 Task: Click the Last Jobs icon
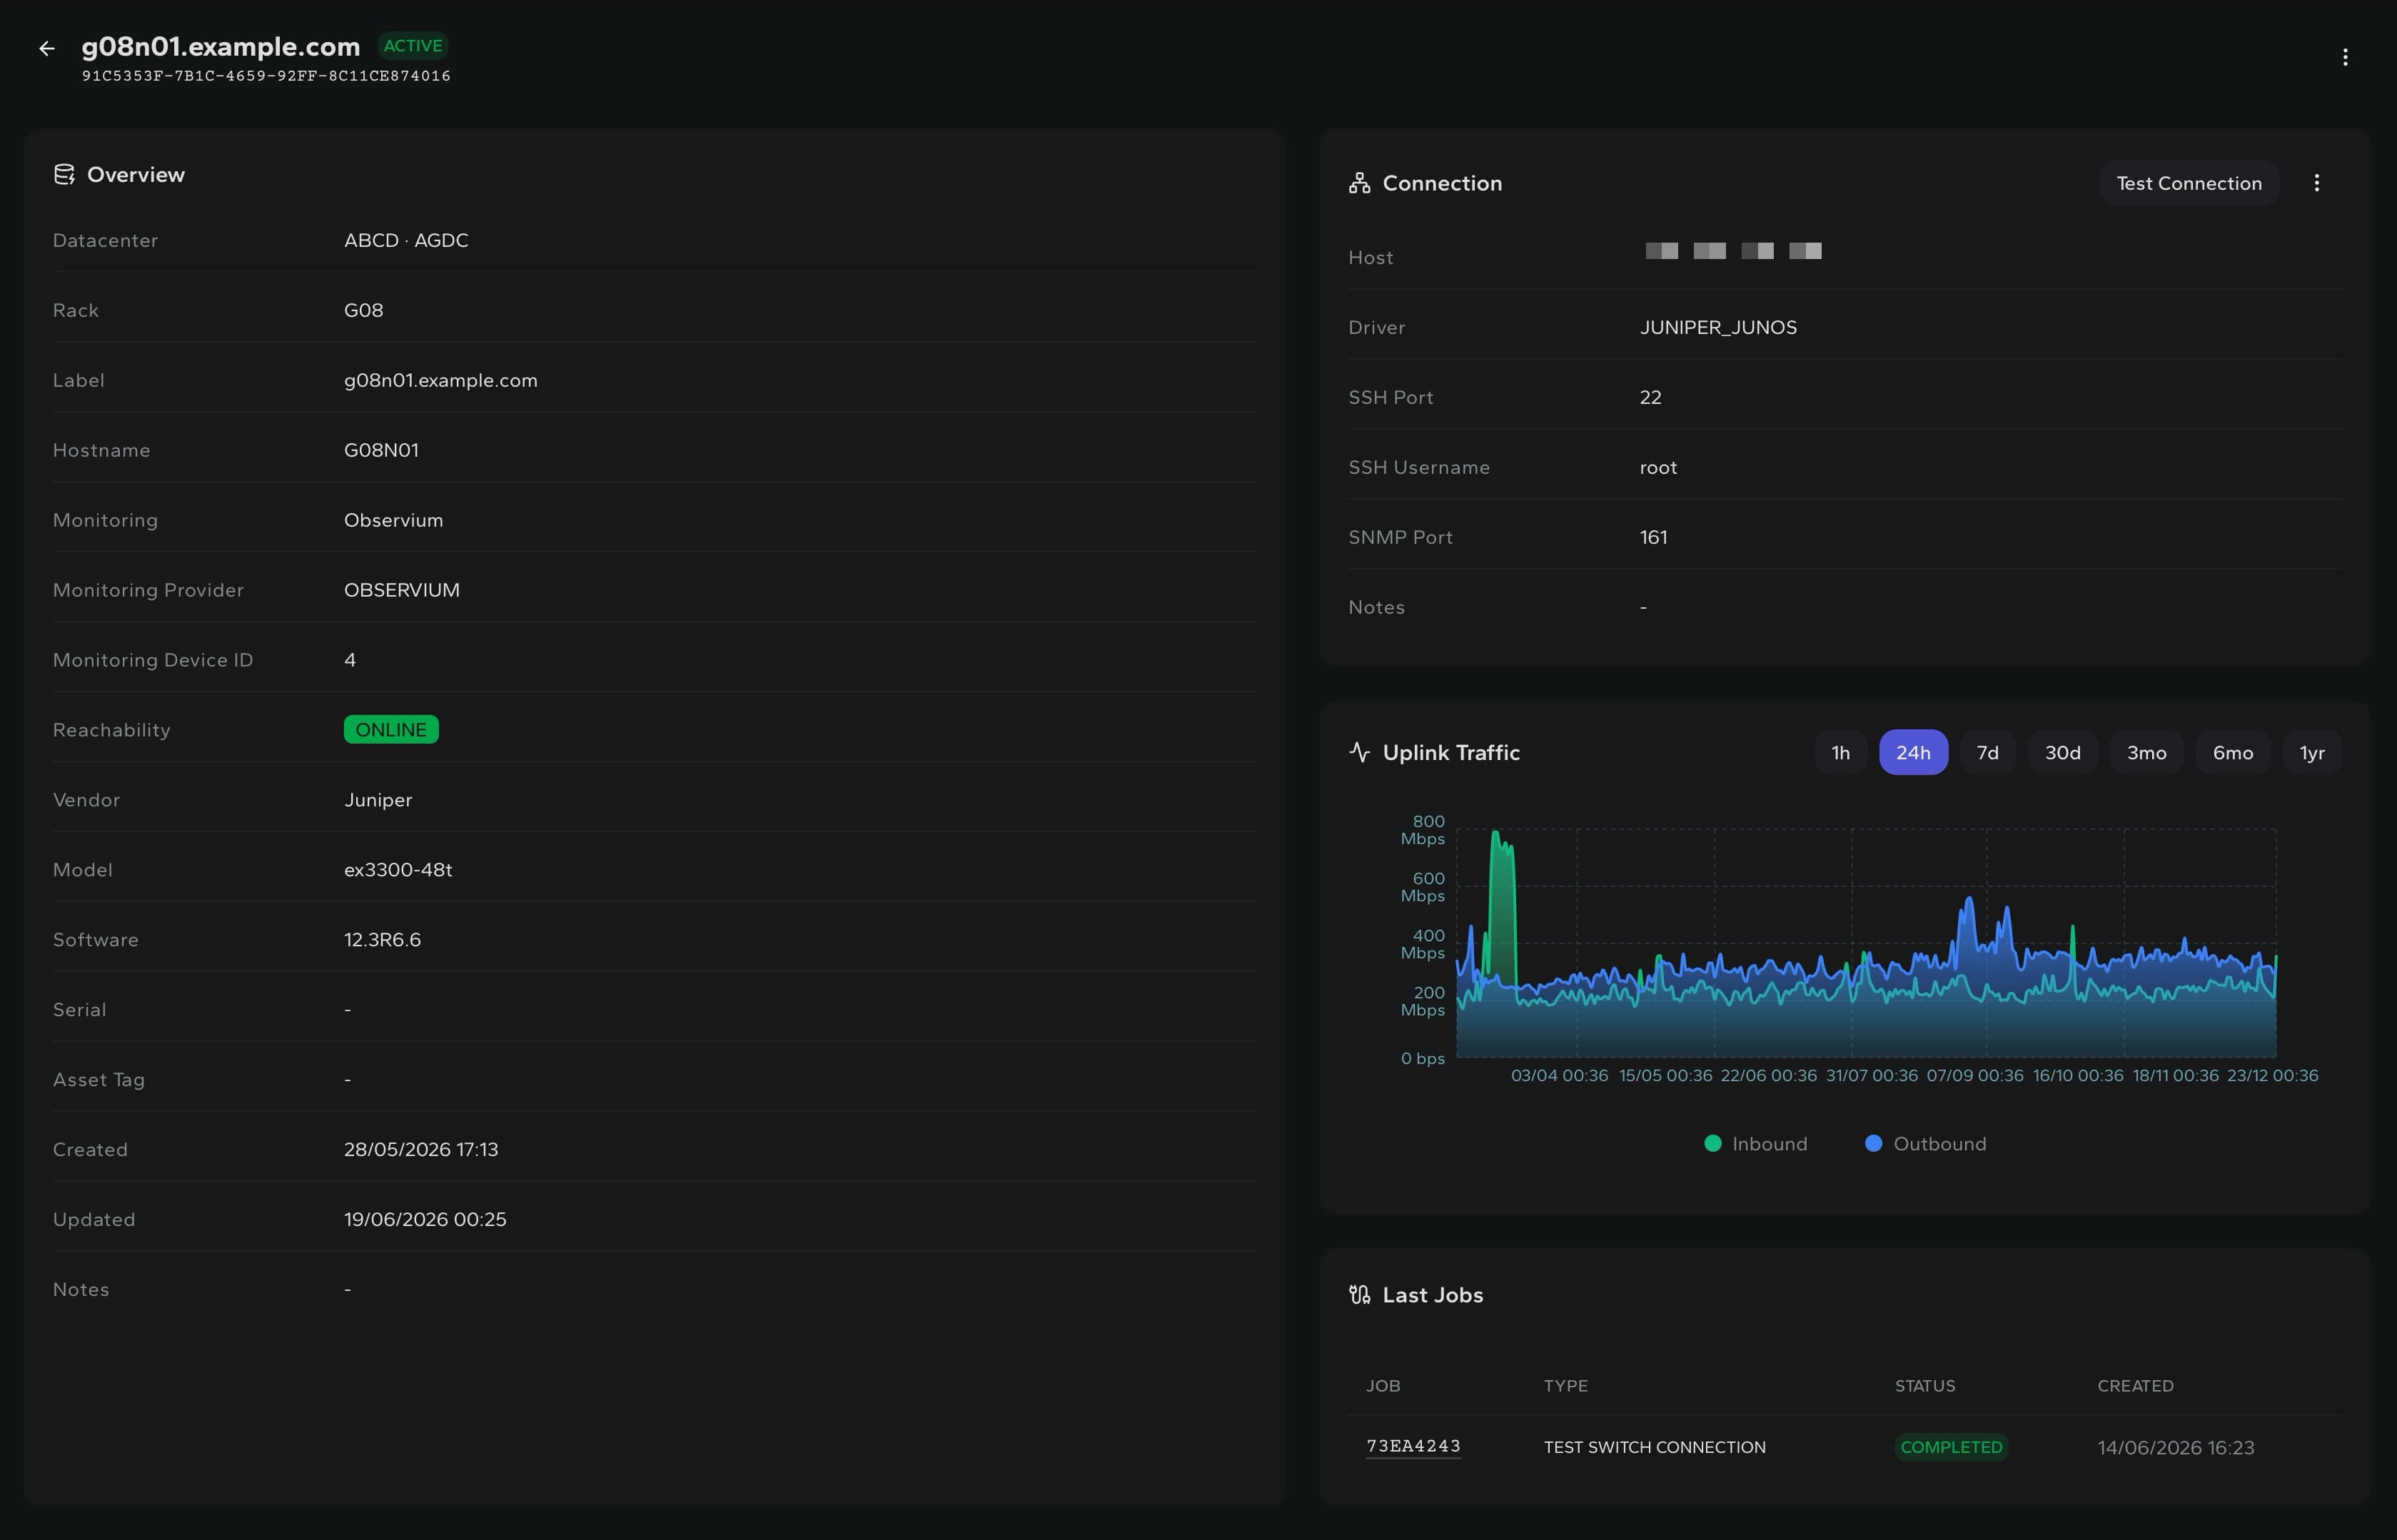click(x=1359, y=1295)
